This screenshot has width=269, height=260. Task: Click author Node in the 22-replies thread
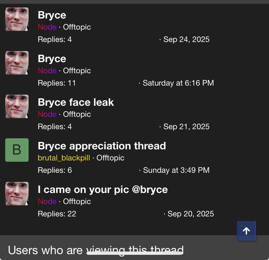click(x=47, y=202)
